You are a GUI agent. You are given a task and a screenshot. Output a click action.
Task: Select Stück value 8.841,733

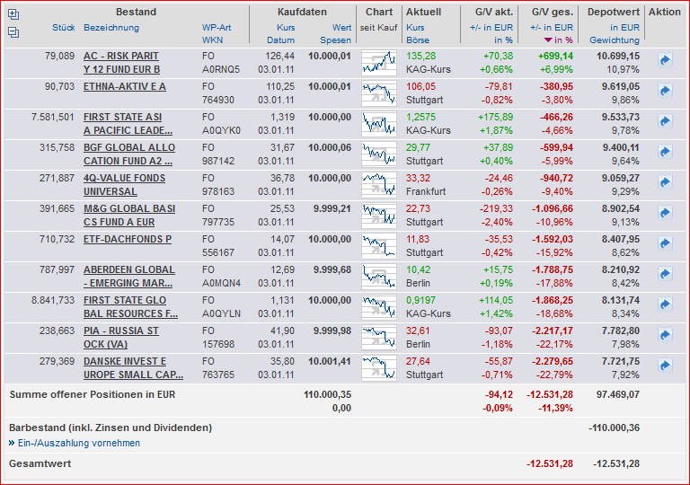point(53,301)
